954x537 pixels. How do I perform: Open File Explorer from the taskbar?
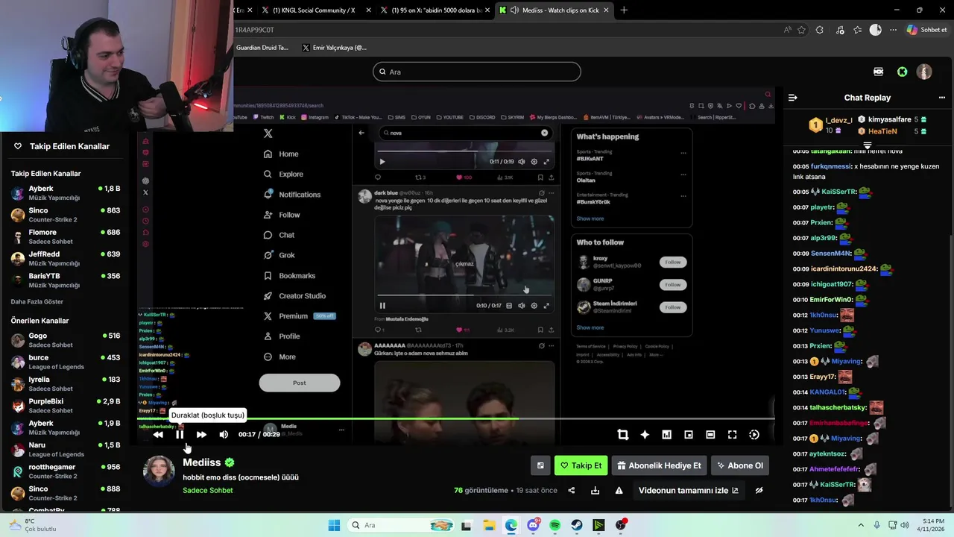(489, 525)
